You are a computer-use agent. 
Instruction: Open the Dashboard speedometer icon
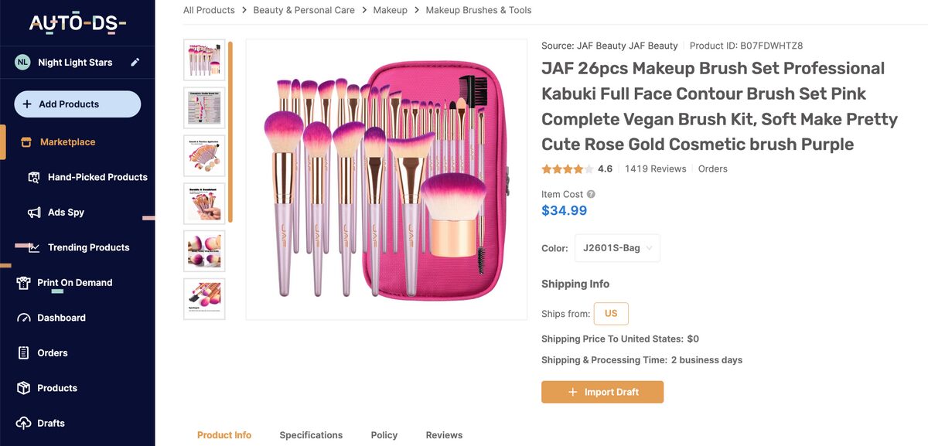(x=23, y=317)
